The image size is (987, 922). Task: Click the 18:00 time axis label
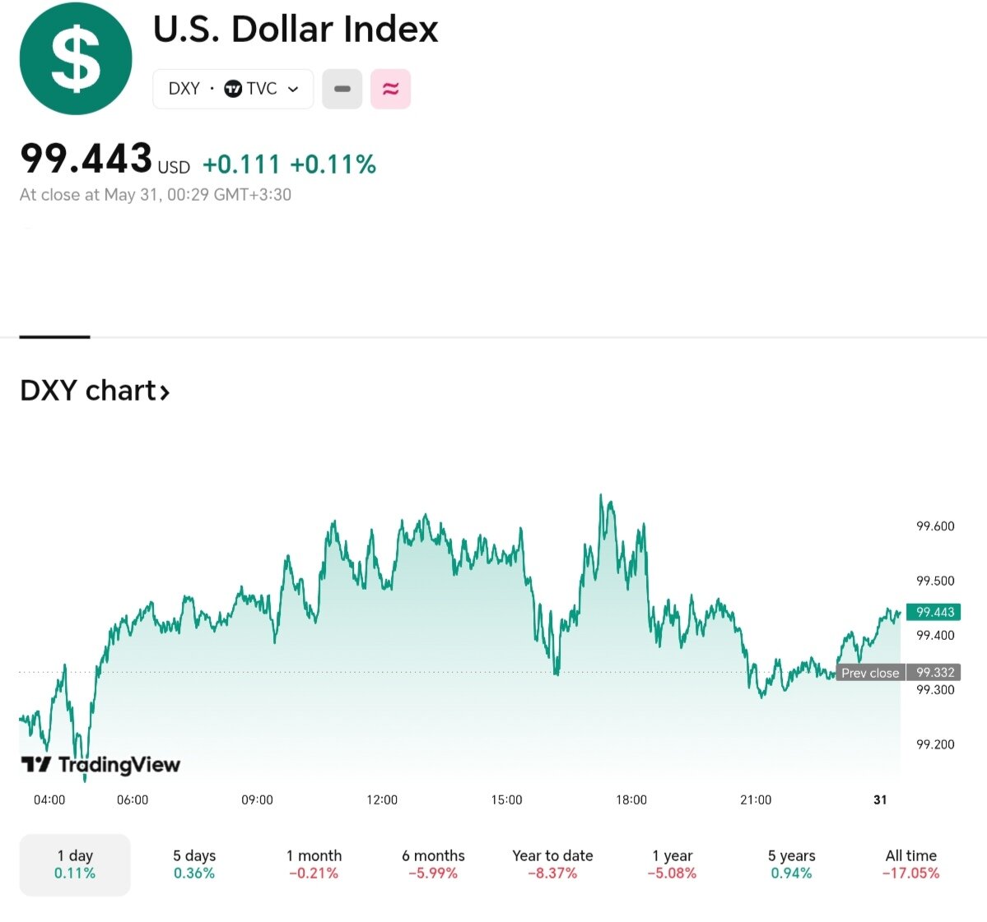click(x=631, y=799)
